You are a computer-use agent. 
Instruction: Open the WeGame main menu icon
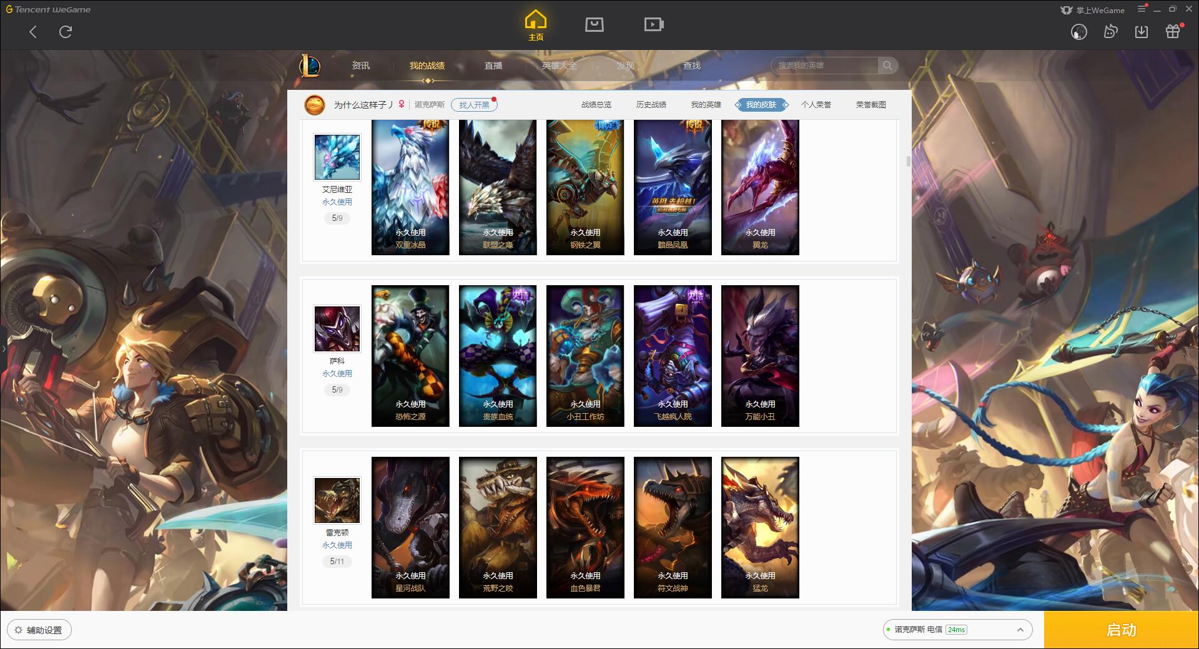coord(1142,9)
